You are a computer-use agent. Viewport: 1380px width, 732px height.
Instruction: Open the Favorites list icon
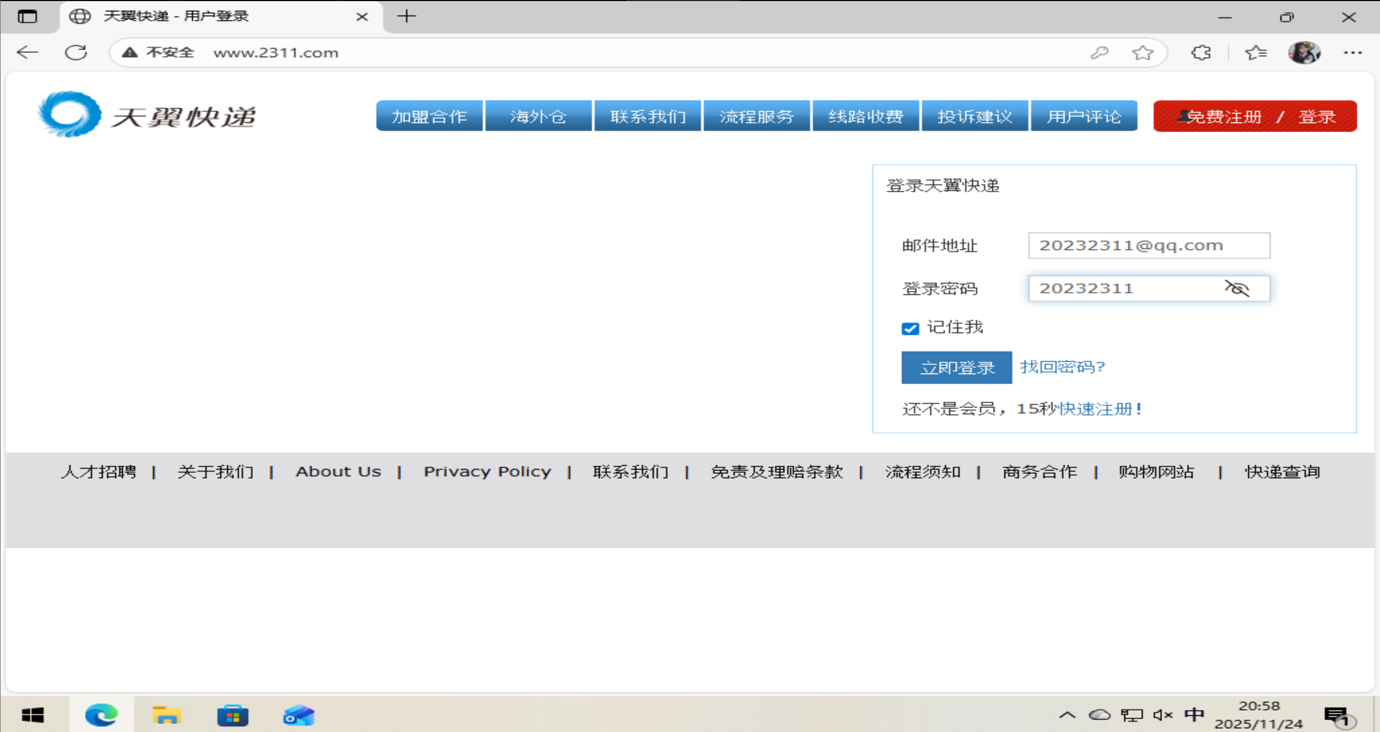[x=1256, y=52]
